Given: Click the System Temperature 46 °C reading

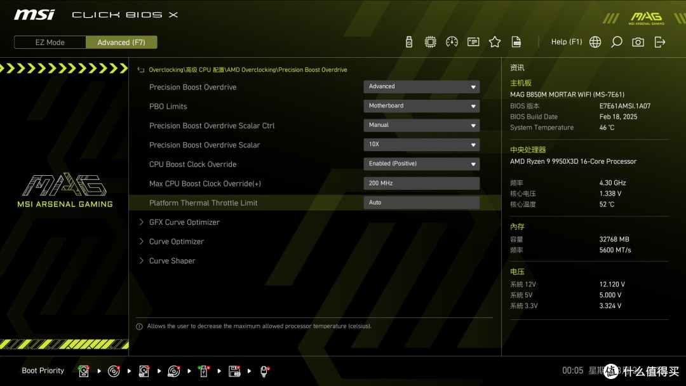Looking at the screenshot, I should [607, 128].
